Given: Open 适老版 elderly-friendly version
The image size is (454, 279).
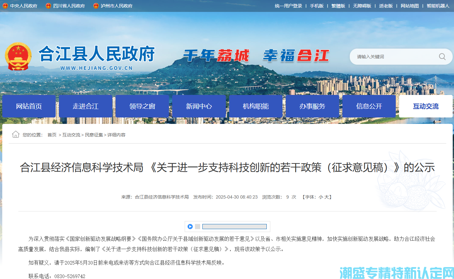Looking at the screenshot, I should (x=386, y=6).
